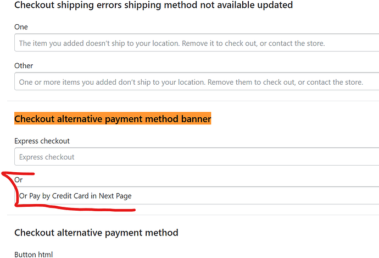Screen dimensions: 379x258
Task: Click the divider line above the highlighted heading
Action: (x=192, y=101)
